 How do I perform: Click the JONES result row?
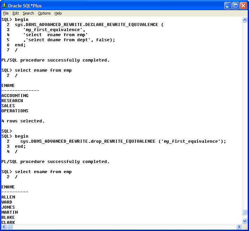point(8,207)
